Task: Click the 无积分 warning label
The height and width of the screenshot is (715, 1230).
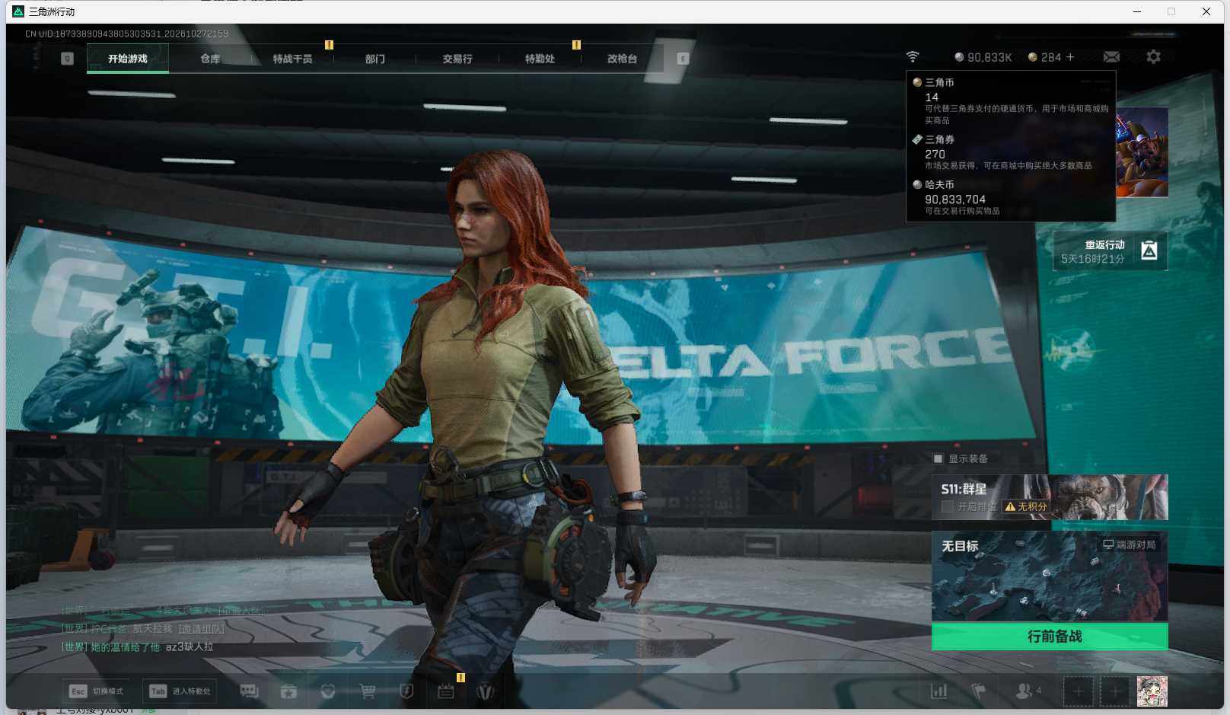Action: (1025, 506)
